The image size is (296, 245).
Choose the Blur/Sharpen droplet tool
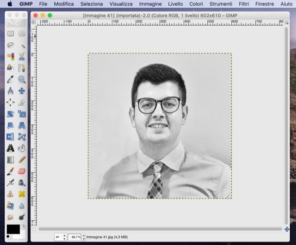(22, 206)
